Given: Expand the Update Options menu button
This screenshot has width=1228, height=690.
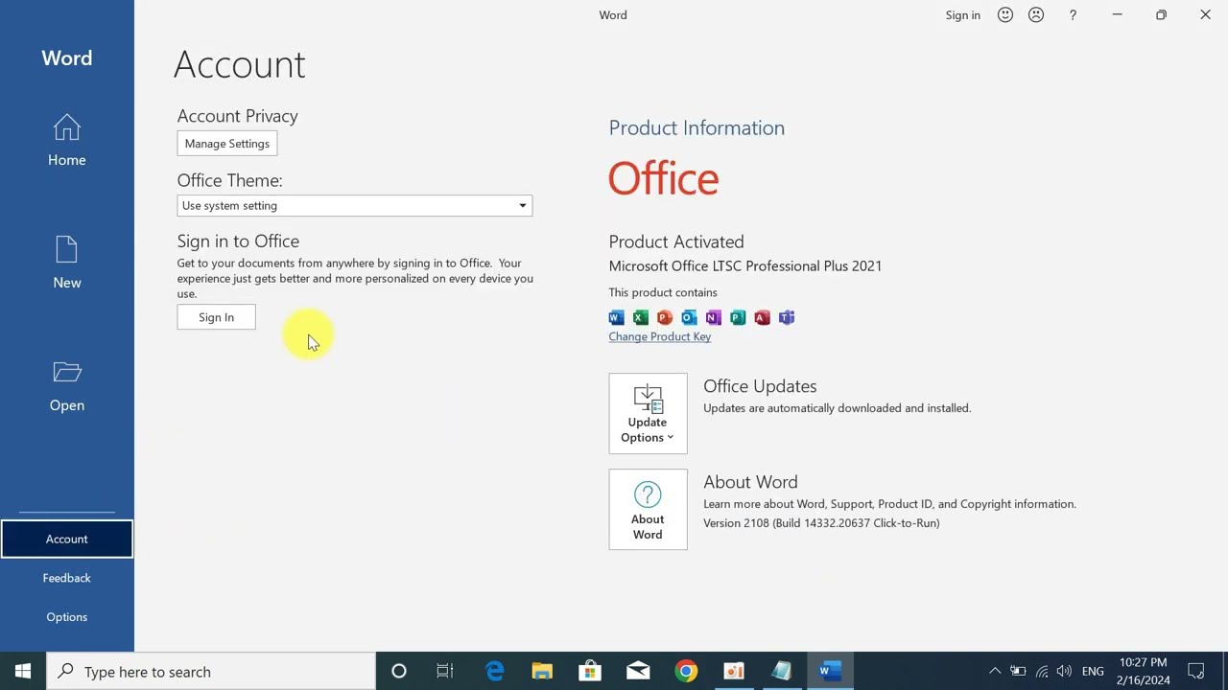Looking at the screenshot, I should click(x=648, y=413).
